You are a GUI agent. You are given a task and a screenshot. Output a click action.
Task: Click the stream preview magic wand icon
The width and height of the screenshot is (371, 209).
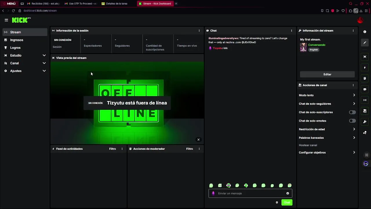tap(199, 140)
